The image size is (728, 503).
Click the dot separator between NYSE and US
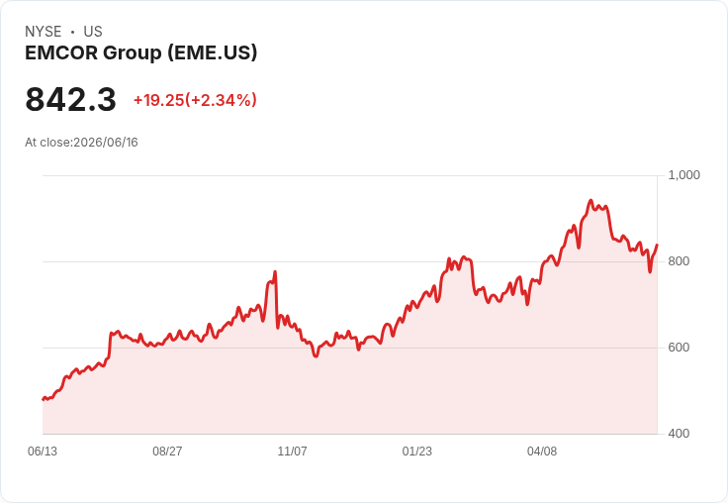[72, 32]
